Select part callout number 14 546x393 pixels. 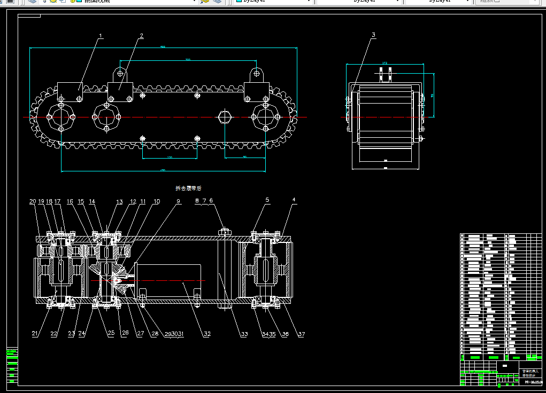[x=92, y=201]
